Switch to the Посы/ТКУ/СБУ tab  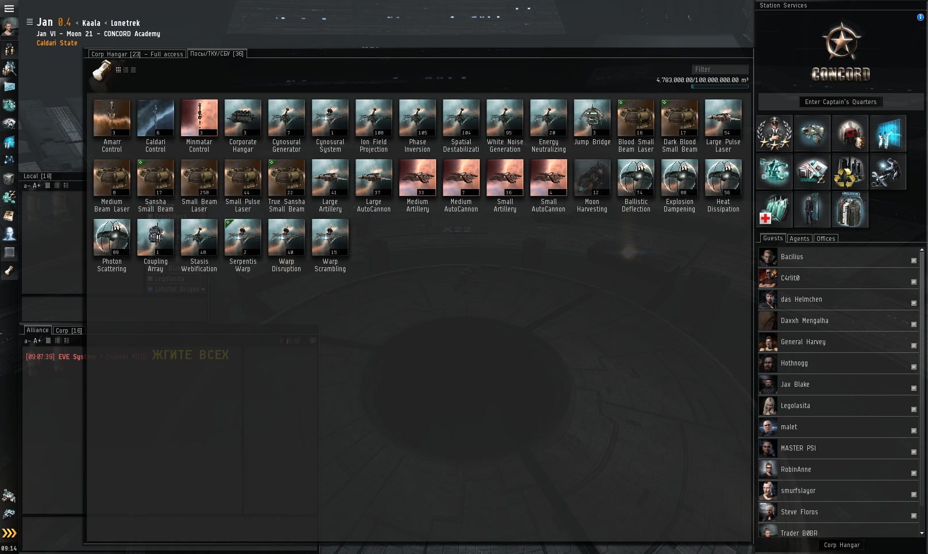217,54
